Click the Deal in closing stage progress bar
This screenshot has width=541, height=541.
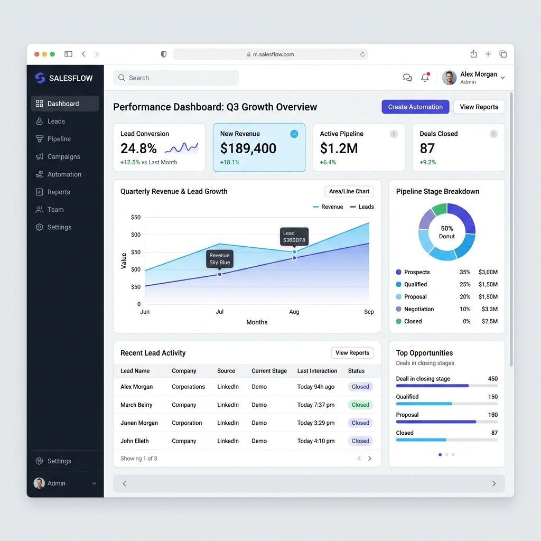(447, 386)
